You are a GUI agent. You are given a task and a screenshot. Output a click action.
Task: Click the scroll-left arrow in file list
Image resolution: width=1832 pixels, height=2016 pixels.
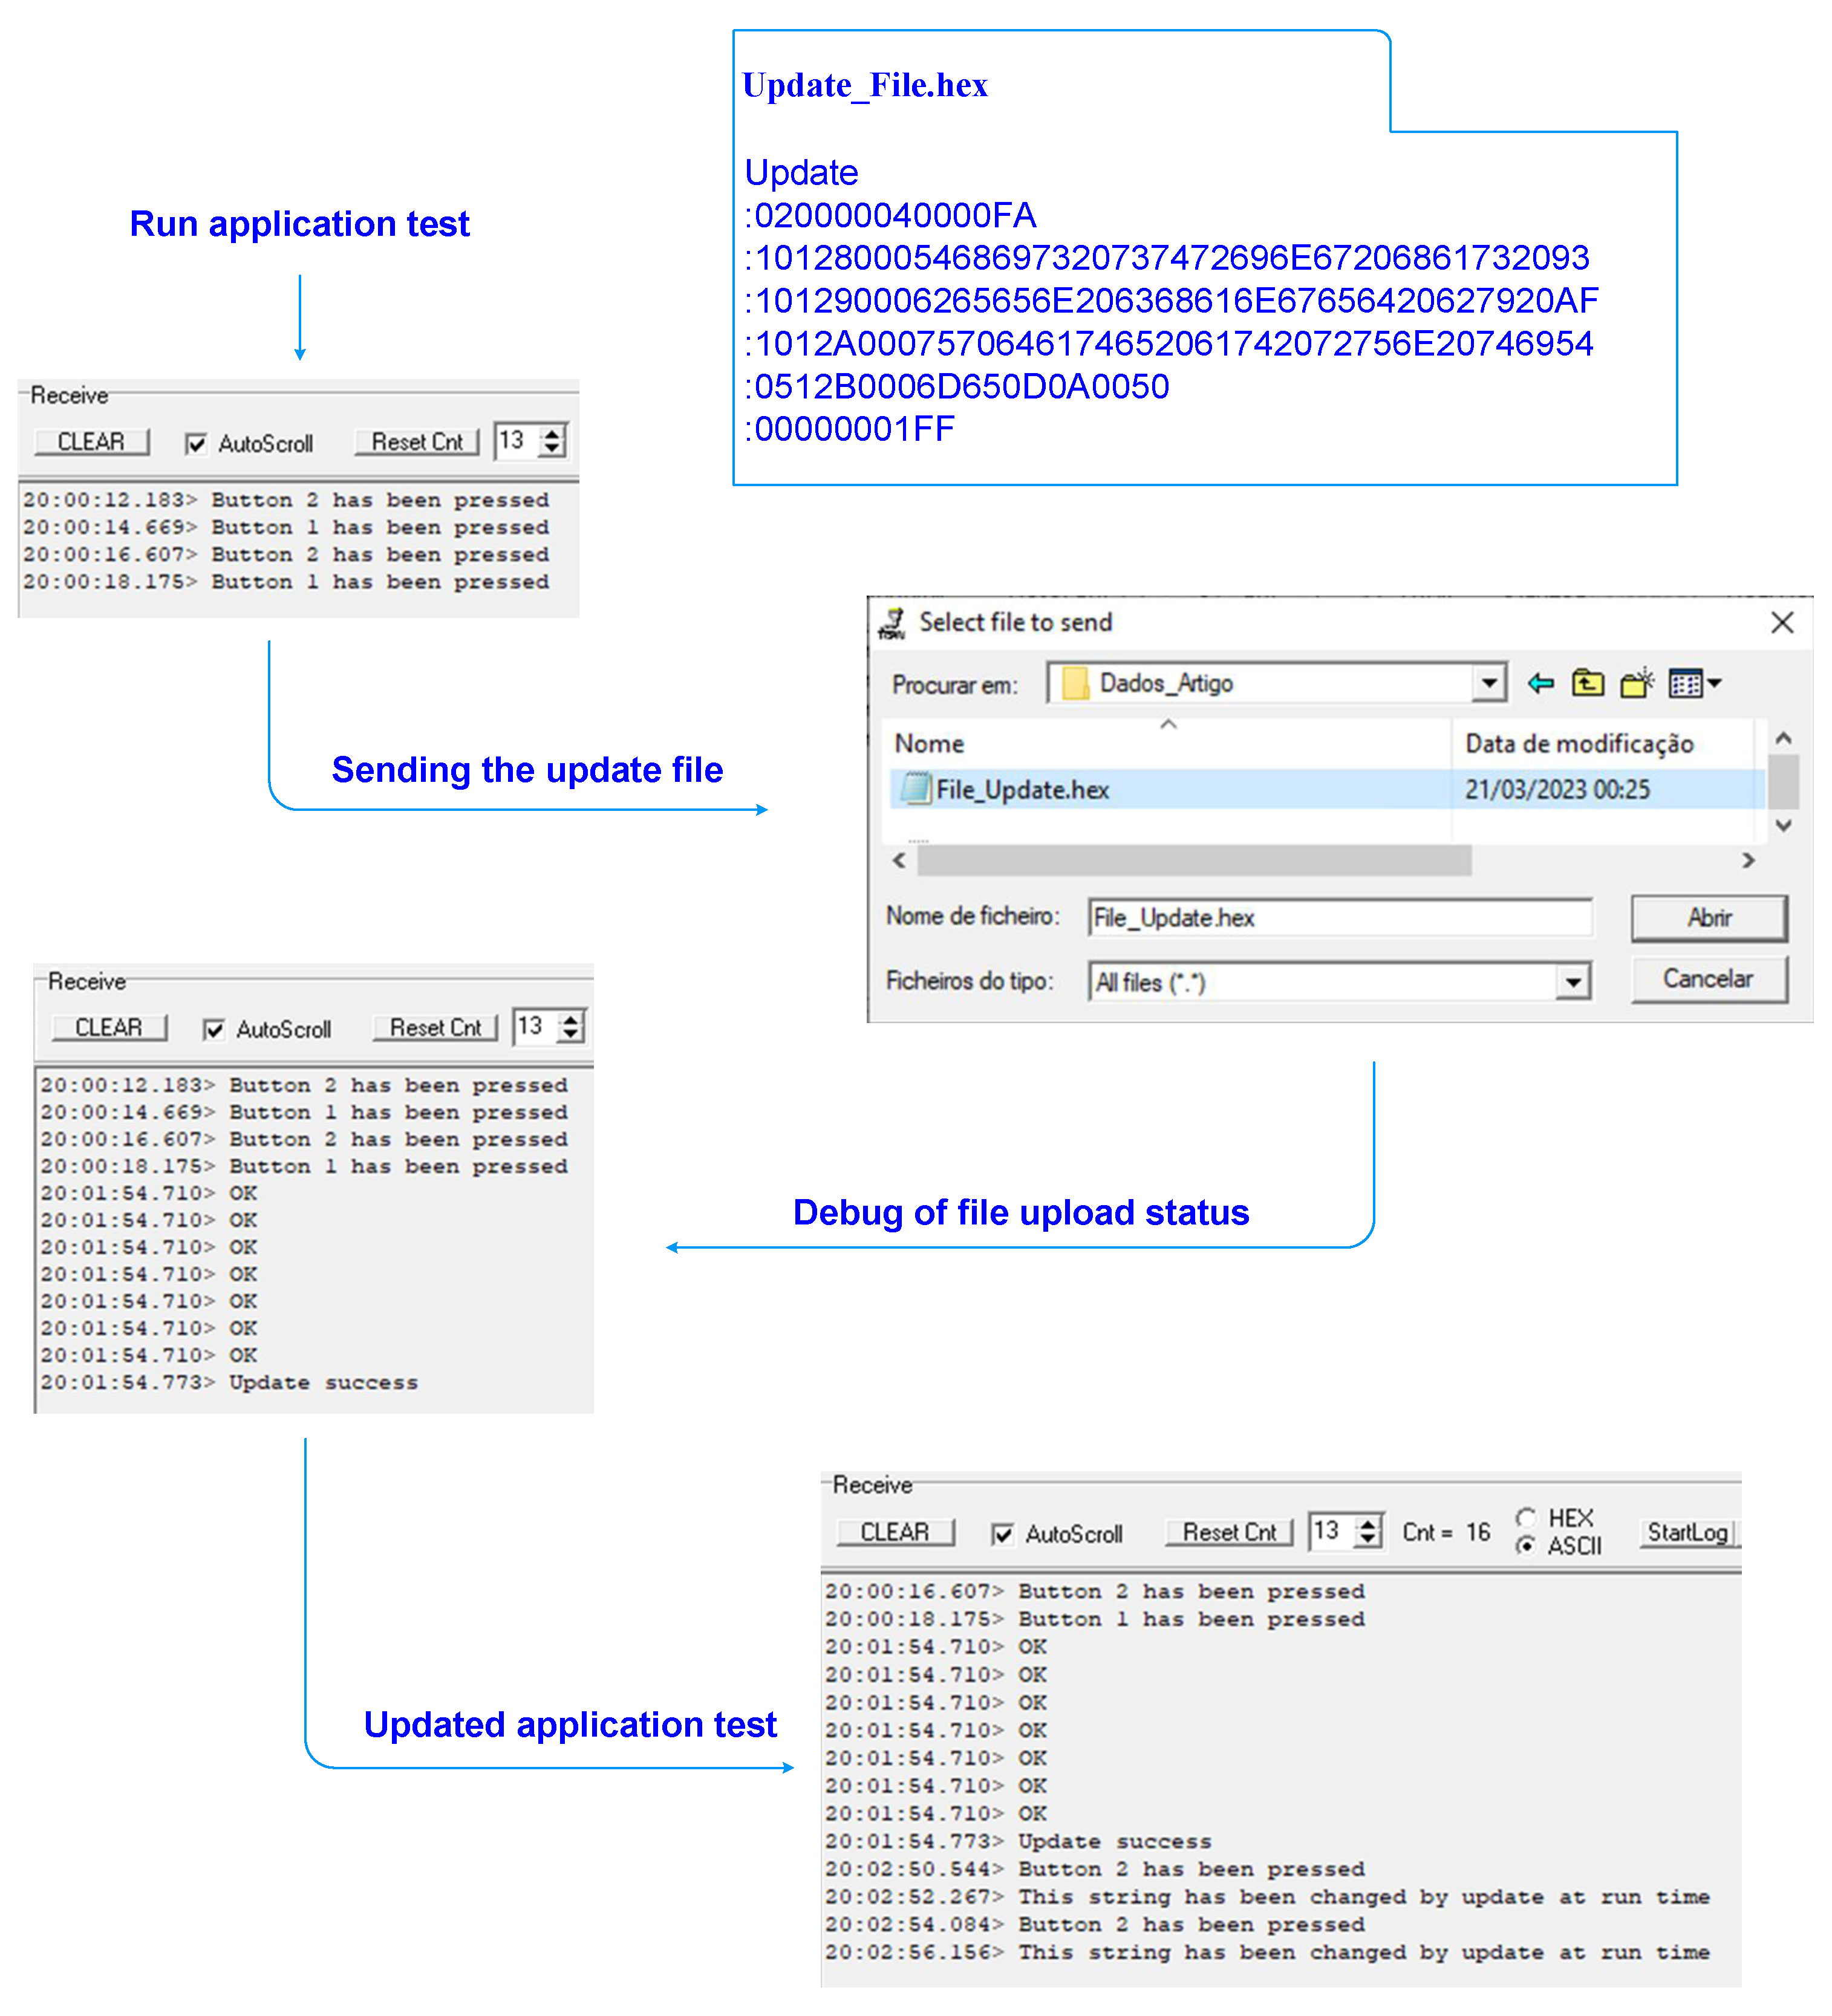pos(899,860)
